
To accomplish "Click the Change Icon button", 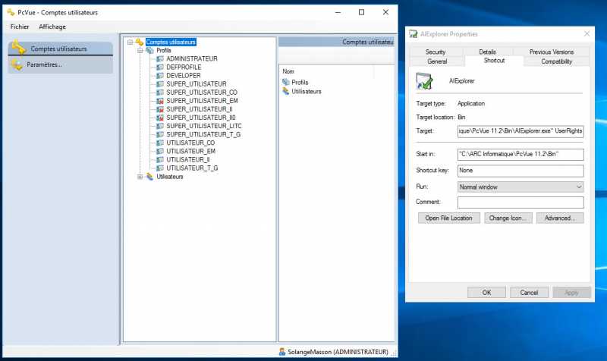I will coord(508,218).
